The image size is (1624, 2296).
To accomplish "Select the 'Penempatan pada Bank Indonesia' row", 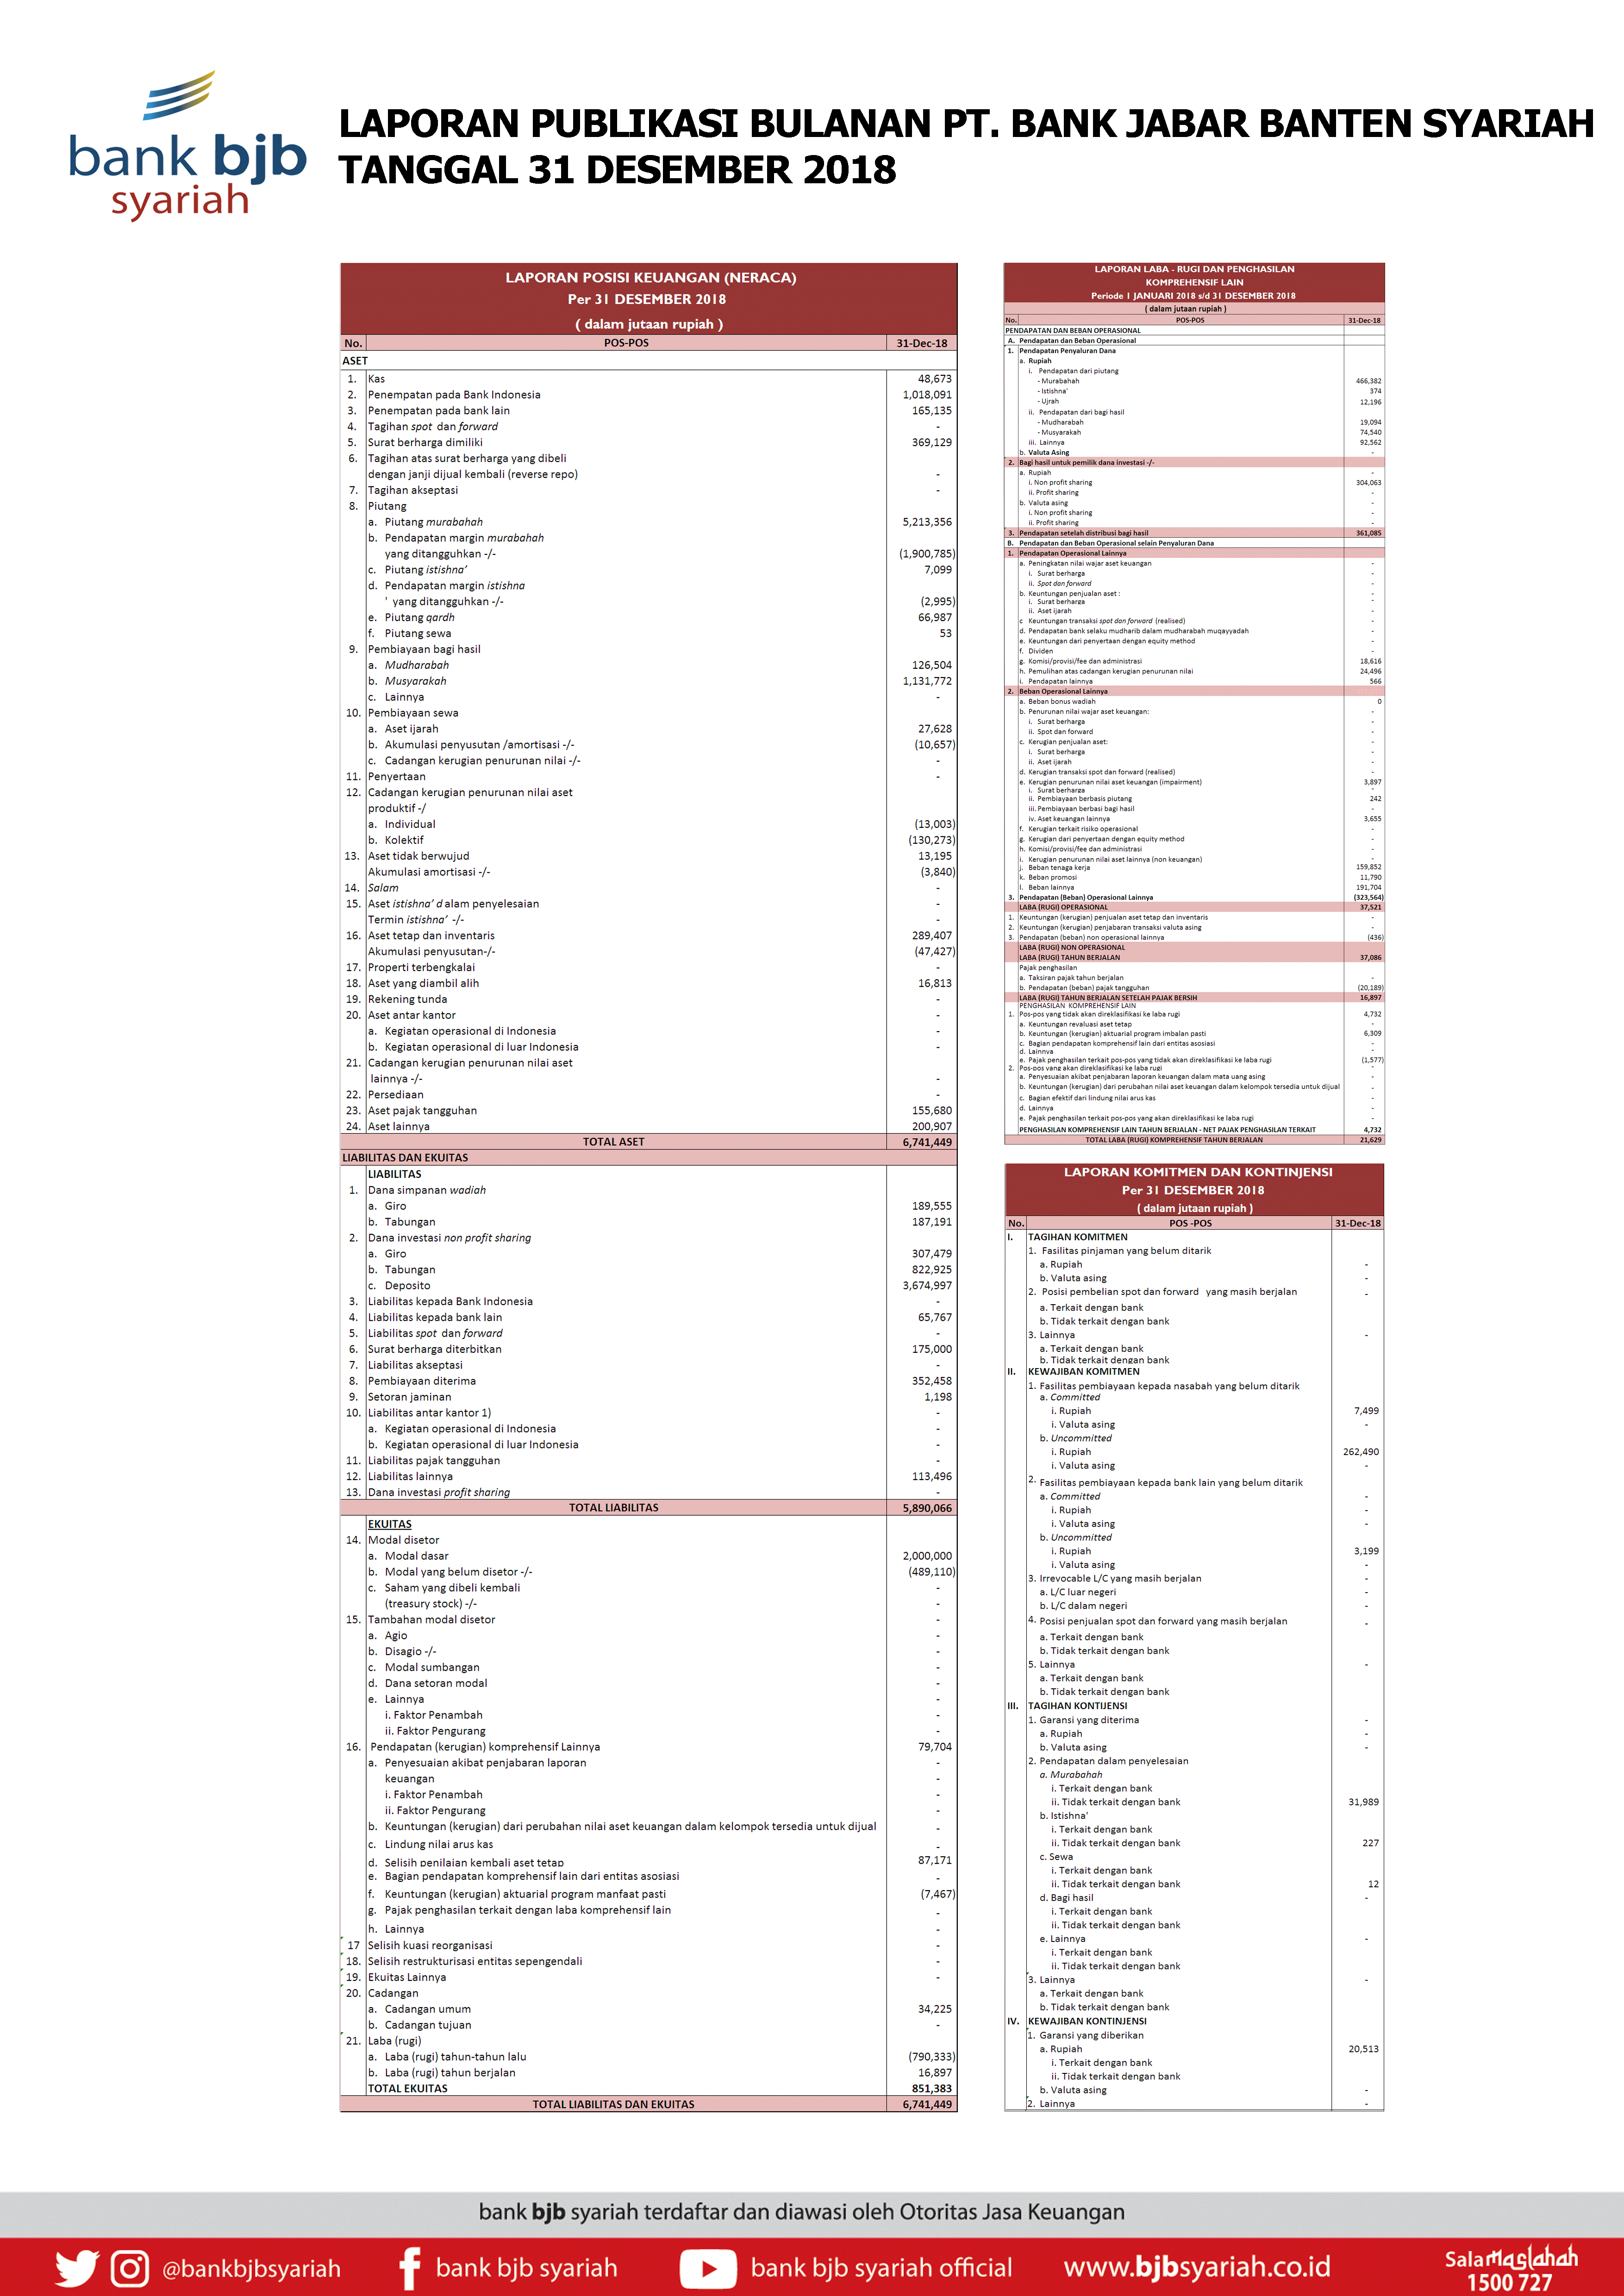I will [x=648, y=395].
